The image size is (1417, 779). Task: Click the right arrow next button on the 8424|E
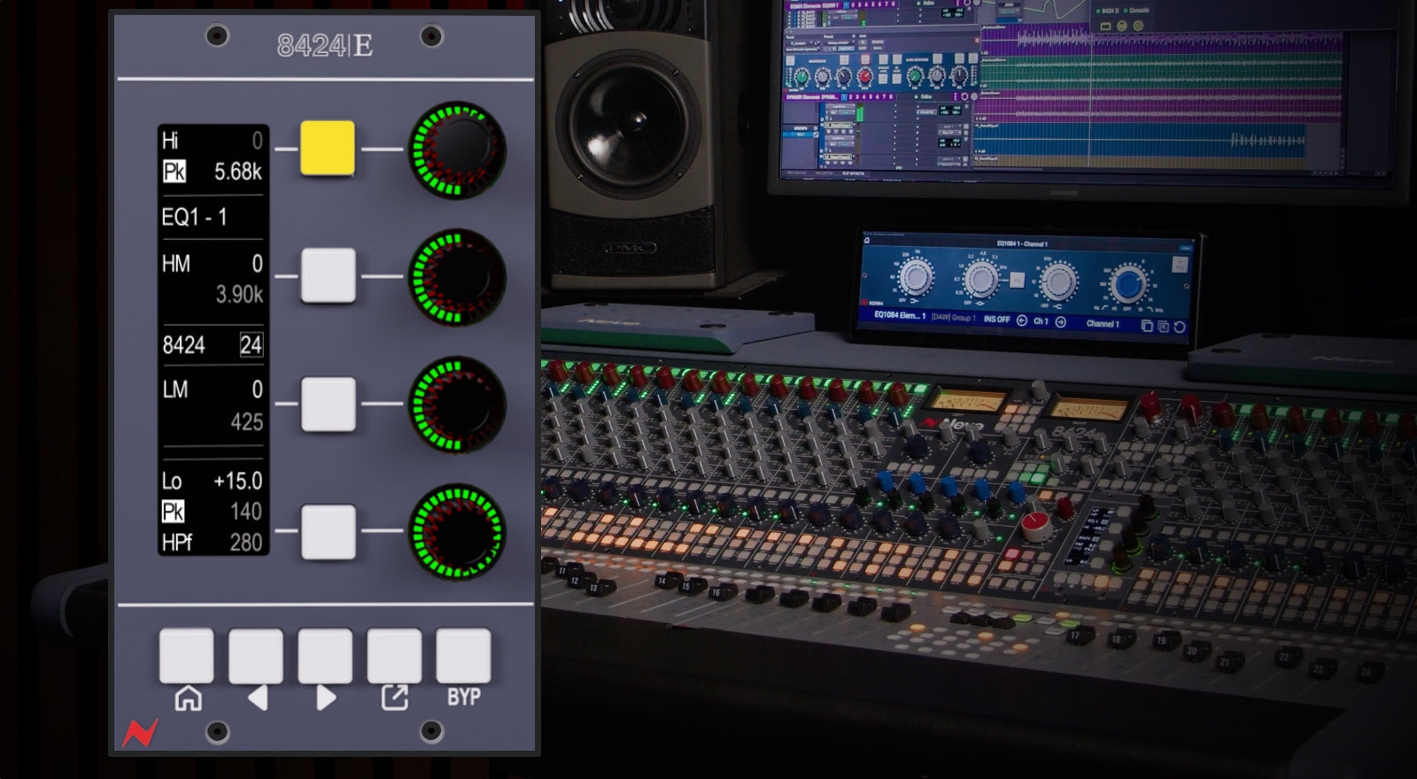click(x=325, y=656)
